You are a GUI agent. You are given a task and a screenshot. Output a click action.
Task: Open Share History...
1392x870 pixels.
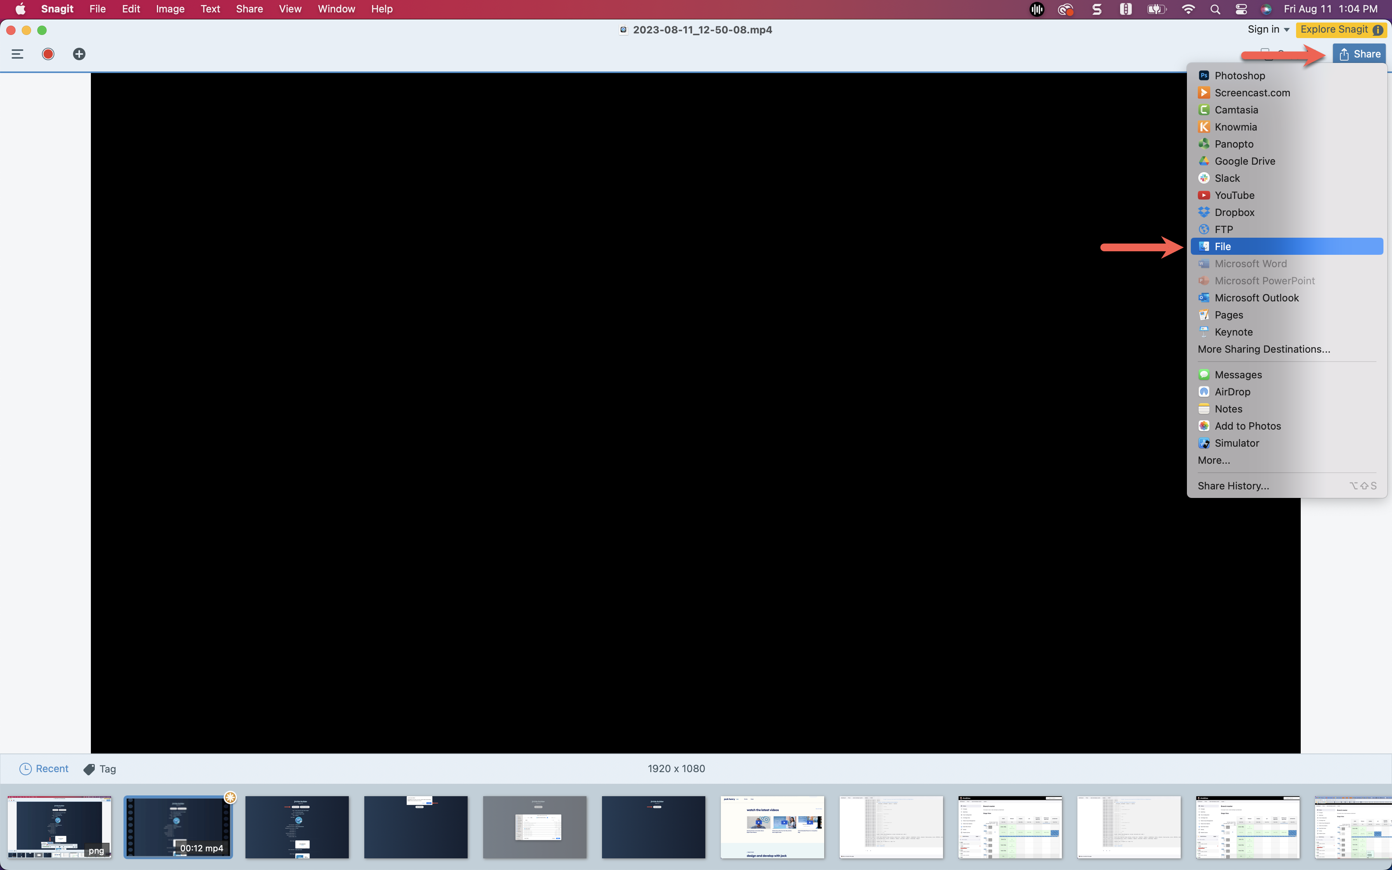pos(1233,485)
